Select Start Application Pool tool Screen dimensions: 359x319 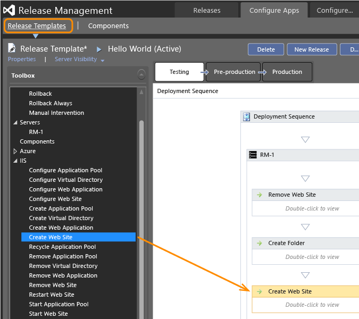pos(59,304)
